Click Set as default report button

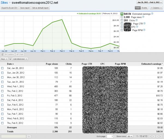coord(40,8)
